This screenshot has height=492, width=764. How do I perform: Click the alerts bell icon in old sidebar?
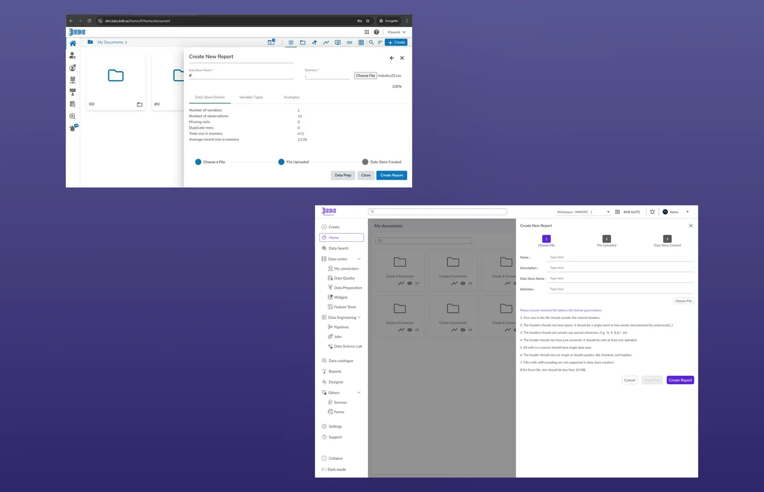click(x=73, y=128)
